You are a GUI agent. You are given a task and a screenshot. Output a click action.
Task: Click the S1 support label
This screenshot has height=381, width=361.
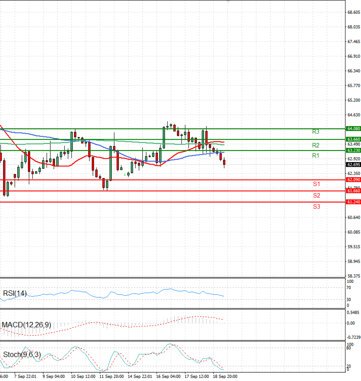coord(316,184)
